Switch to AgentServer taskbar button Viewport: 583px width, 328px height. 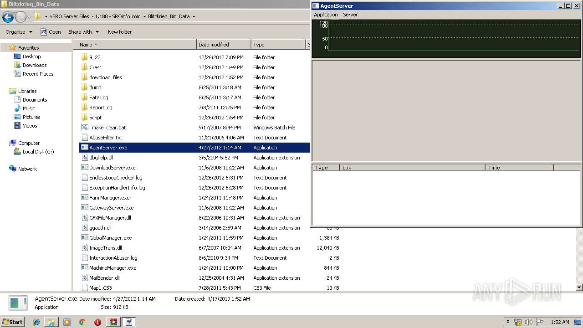[129, 322]
